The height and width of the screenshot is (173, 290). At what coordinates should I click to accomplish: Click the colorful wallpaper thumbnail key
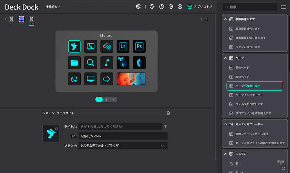coord(131,79)
